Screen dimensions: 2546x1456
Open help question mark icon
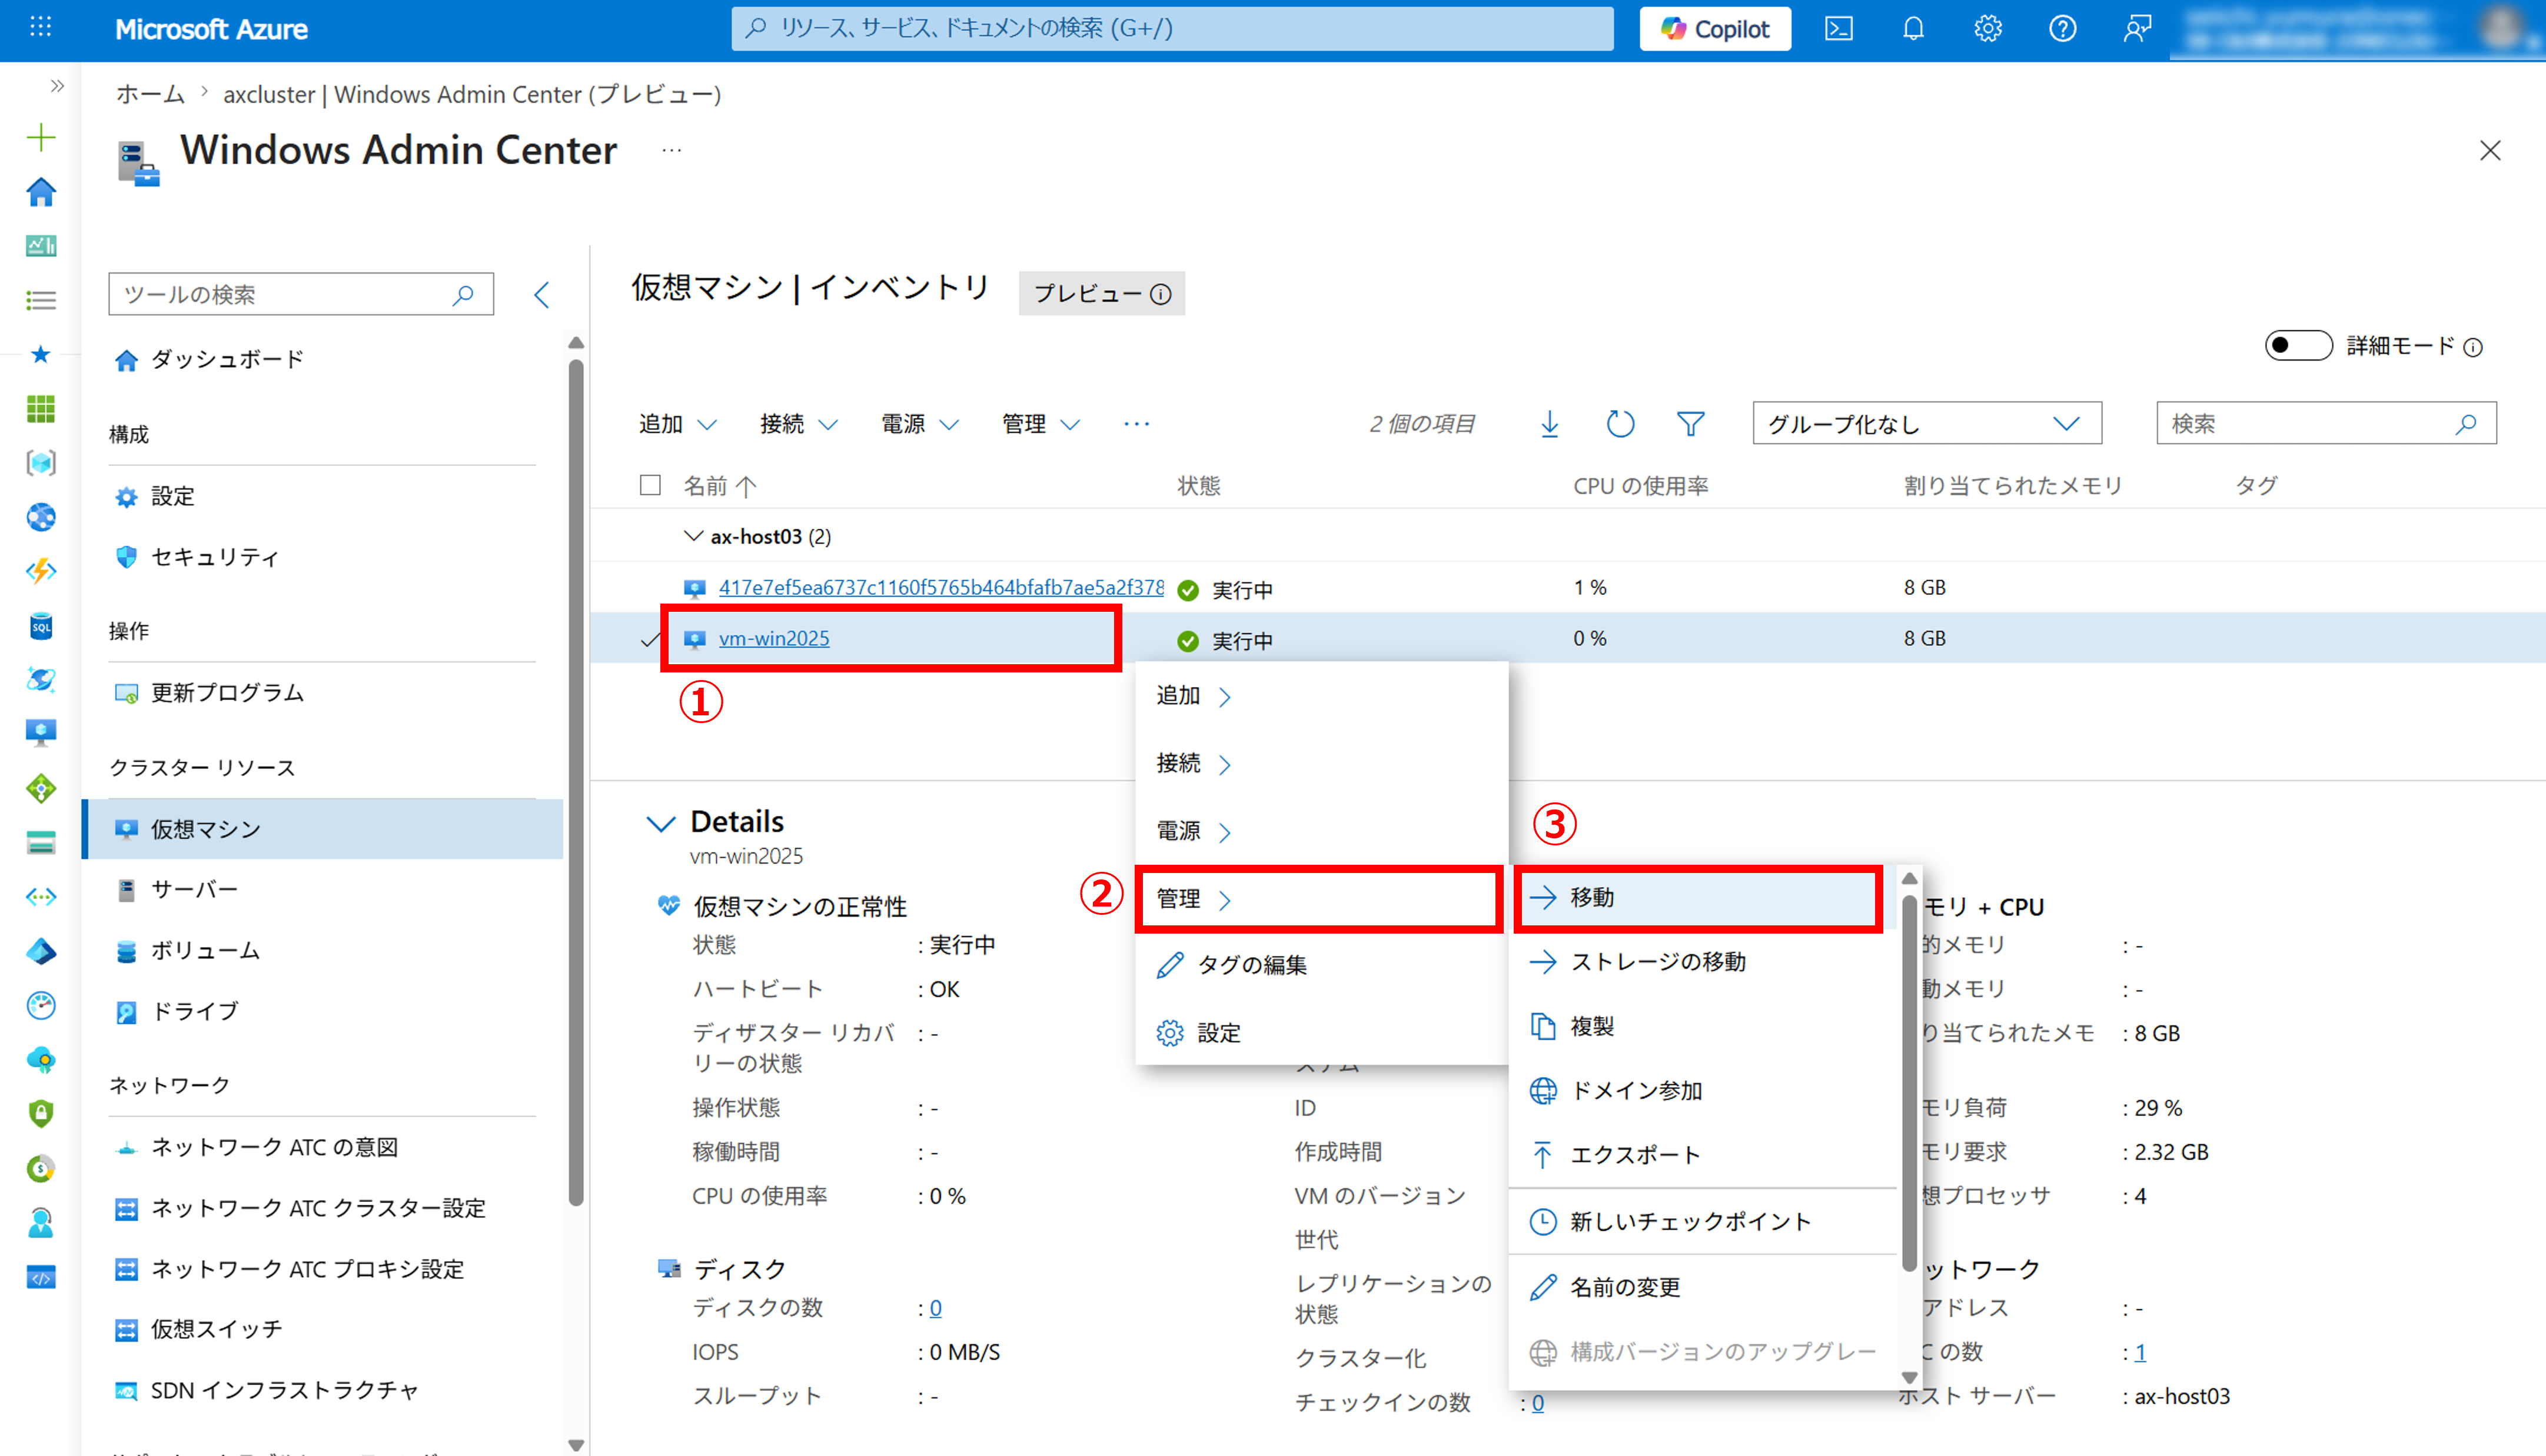tap(2062, 29)
